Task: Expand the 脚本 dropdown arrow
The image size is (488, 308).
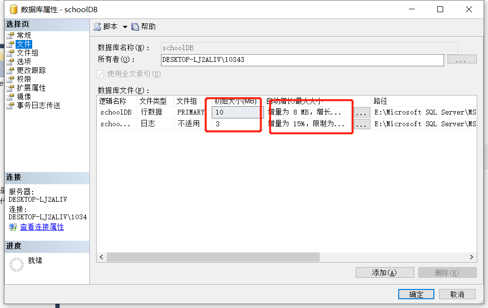Action: coord(125,27)
